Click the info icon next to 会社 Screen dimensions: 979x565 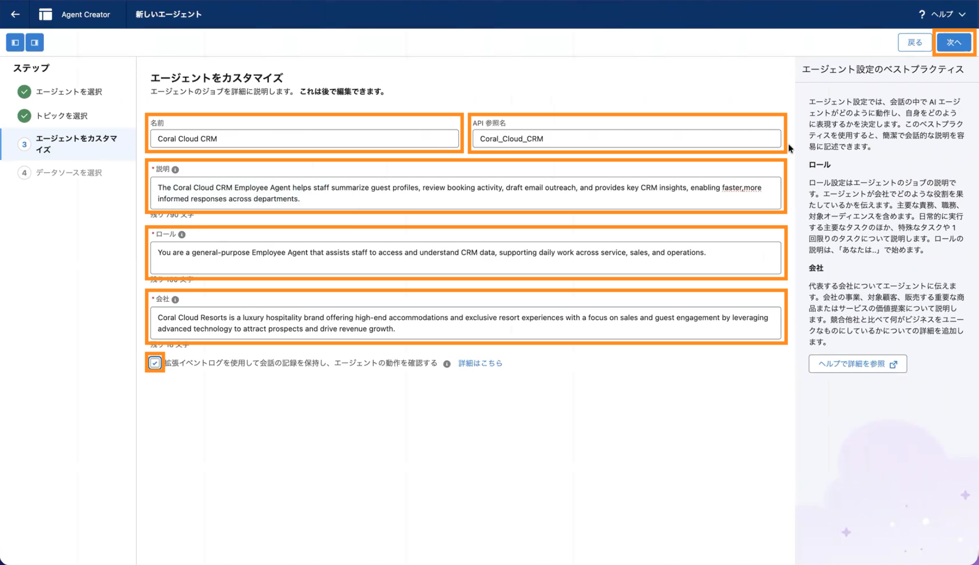coord(175,299)
